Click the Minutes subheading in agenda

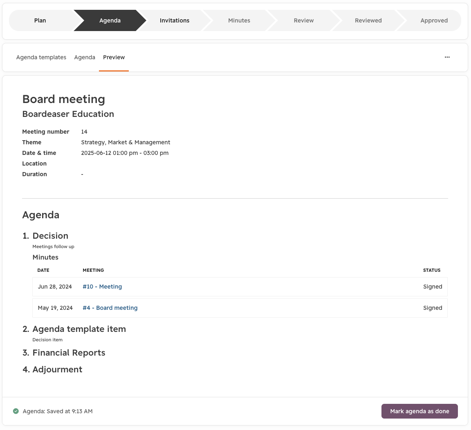pyautogui.click(x=45, y=258)
